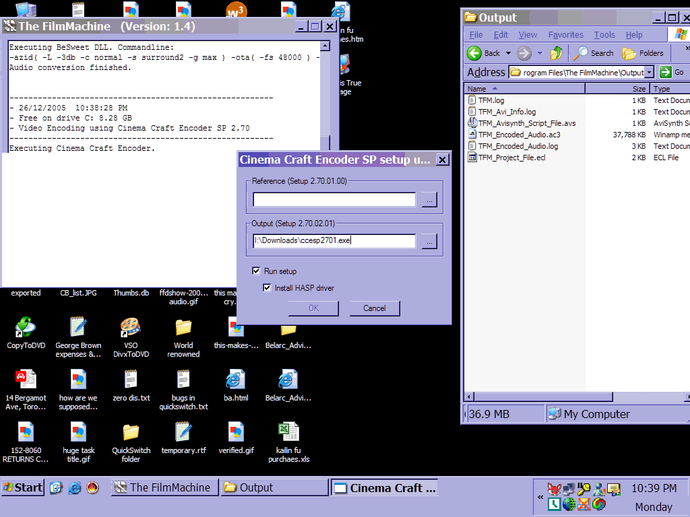Viewport: 690px width, 517px height.
Task: Sort files by the Name column header
Action: (x=524, y=89)
